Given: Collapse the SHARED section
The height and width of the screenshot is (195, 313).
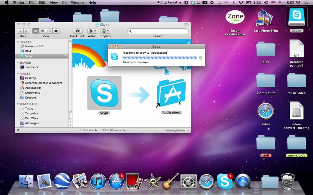Looking at the screenshot, I should [x=18, y=63].
